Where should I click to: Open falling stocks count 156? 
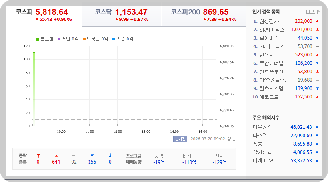coord(92,162)
